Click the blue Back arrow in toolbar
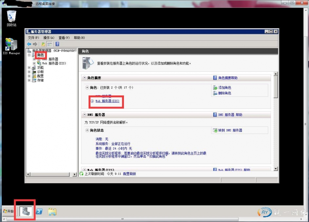This screenshot has width=309, height=222. coord(29,44)
